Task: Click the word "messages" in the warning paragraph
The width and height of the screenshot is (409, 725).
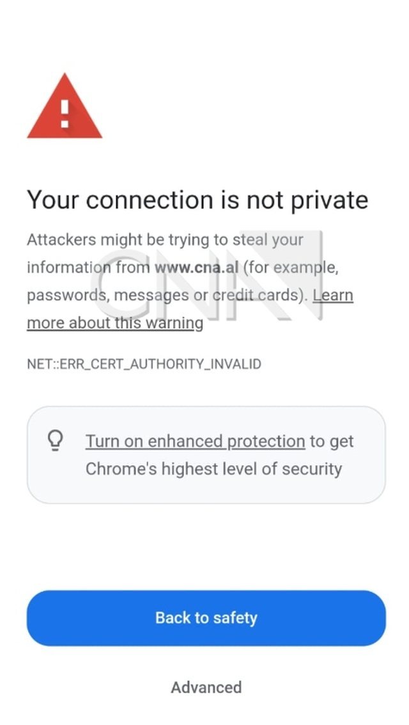Action: [x=151, y=296]
